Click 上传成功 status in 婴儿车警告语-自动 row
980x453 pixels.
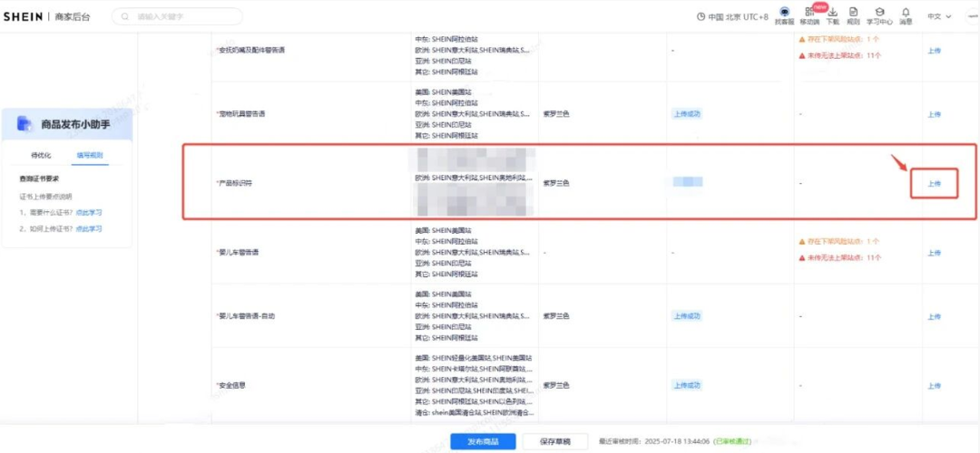click(686, 316)
